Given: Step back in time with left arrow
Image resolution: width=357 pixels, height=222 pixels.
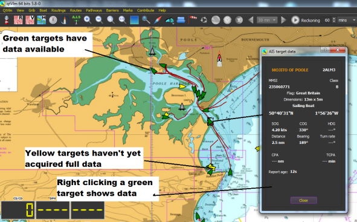Looking at the screenshot, I should pos(251,20).
